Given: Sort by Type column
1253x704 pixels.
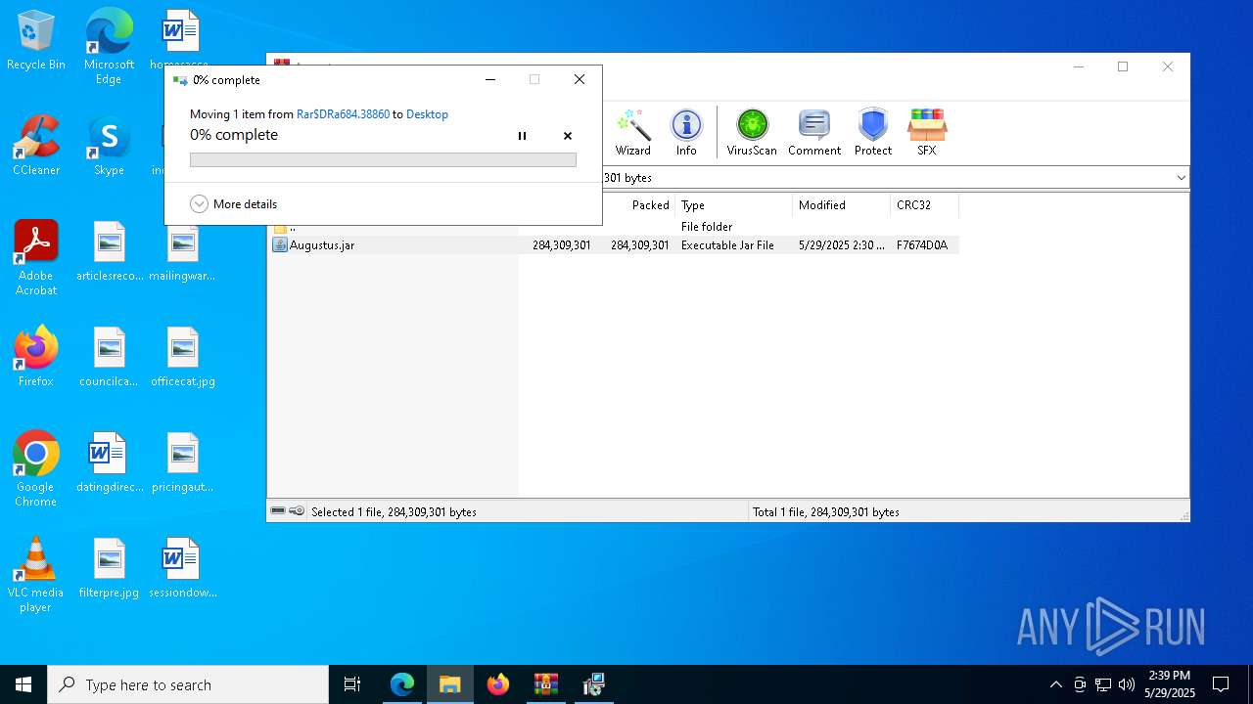Looking at the screenshot, I should pyautogui.click(x=734, y=205).
